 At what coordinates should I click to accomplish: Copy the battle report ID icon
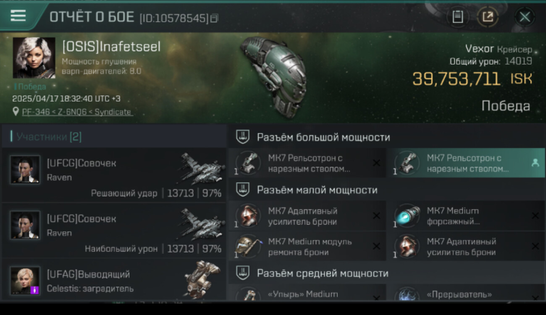214,18
